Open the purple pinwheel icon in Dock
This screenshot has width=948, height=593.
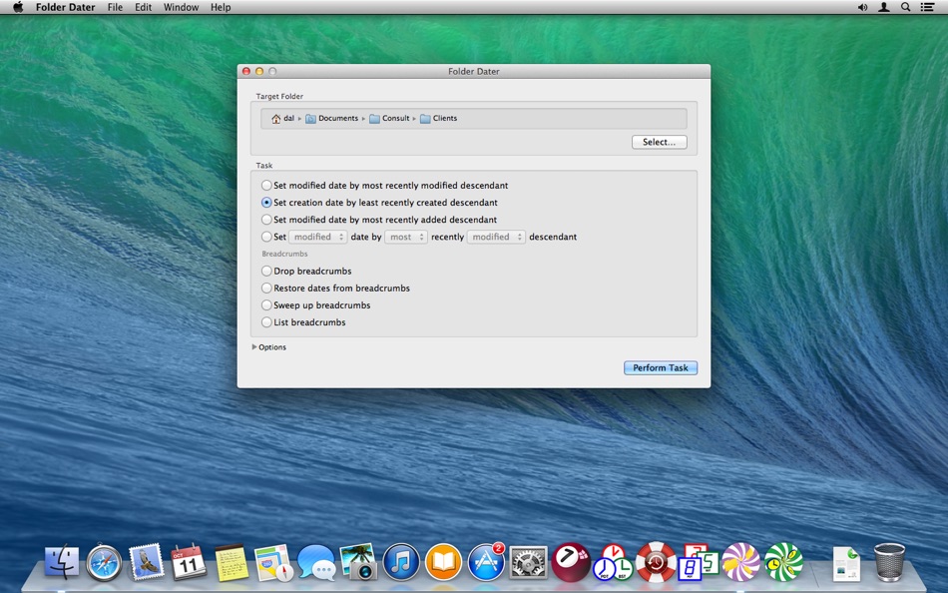[740, 562]
